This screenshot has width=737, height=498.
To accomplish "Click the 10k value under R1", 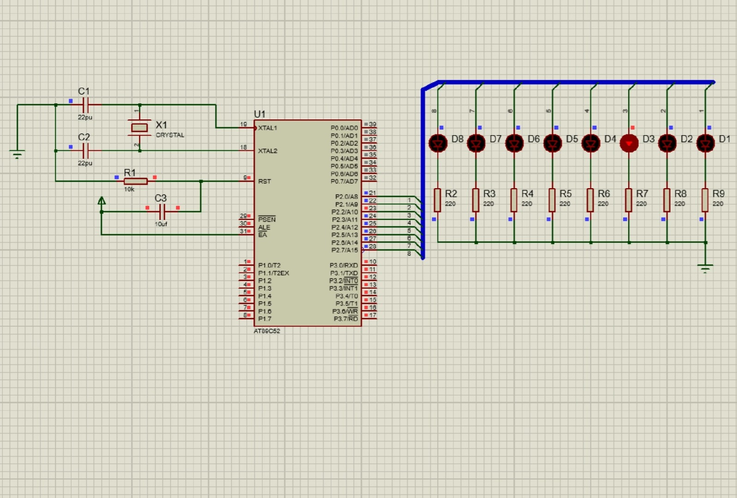I will [x=129, y=190].
